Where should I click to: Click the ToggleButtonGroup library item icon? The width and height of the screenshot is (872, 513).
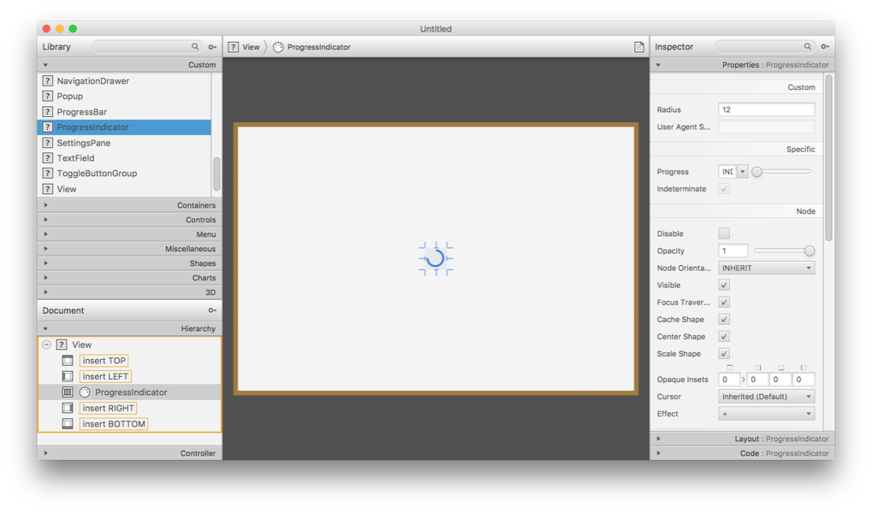click(48, 174)
